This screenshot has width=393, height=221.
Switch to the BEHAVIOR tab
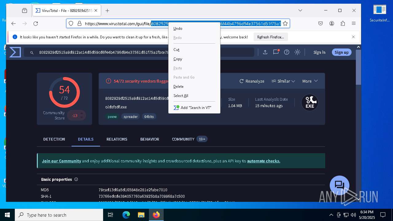[150, 139]
